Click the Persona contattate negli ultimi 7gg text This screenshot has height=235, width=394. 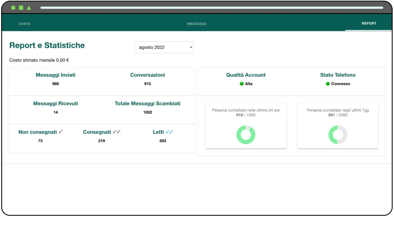[x=338, y=110]
